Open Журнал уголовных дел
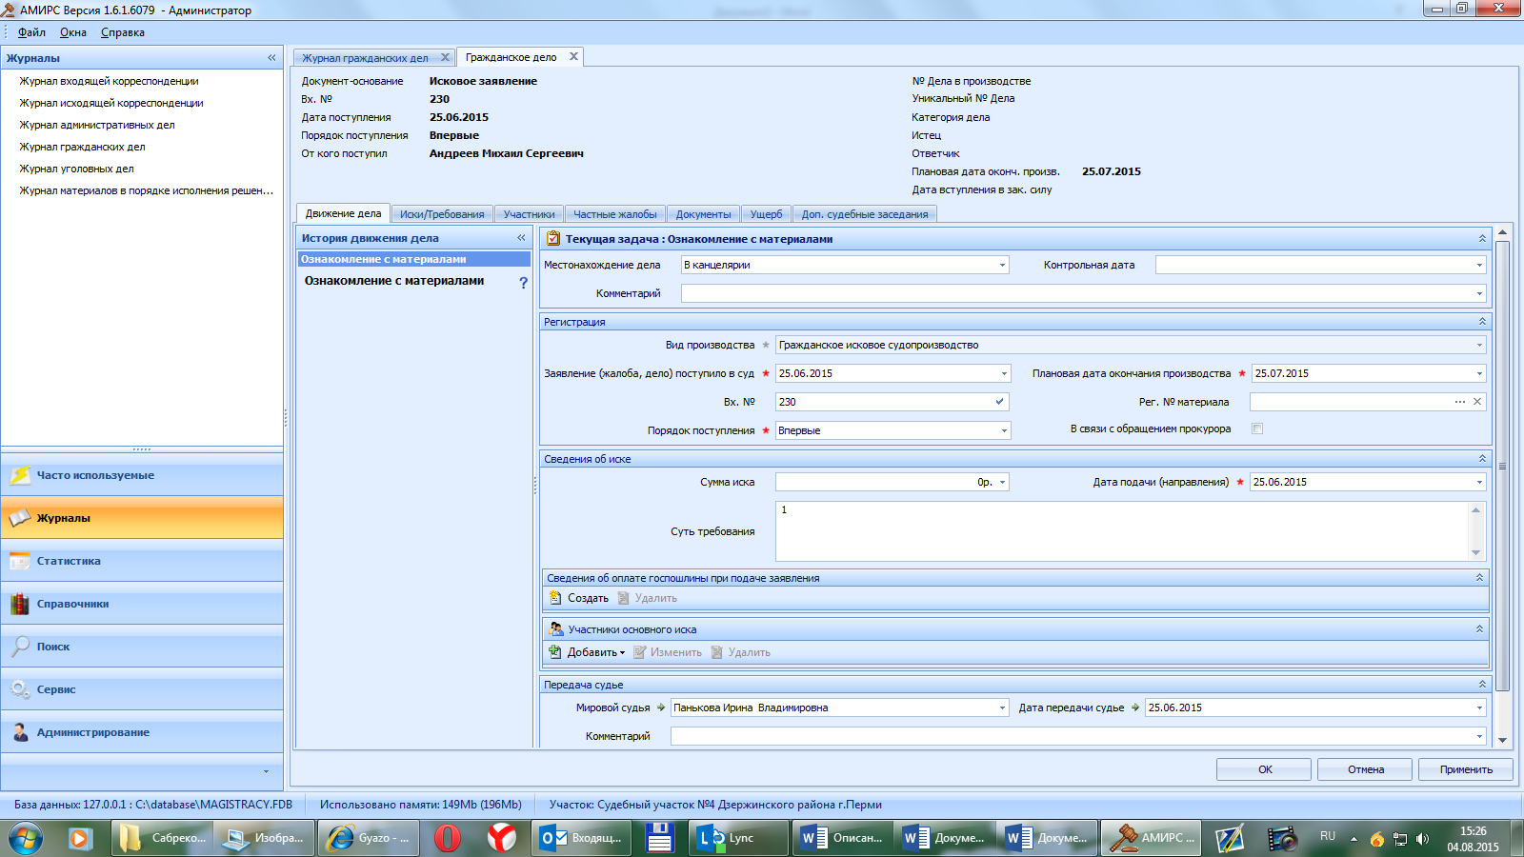Screen dimensions: 1524x857 pos(76,169)
